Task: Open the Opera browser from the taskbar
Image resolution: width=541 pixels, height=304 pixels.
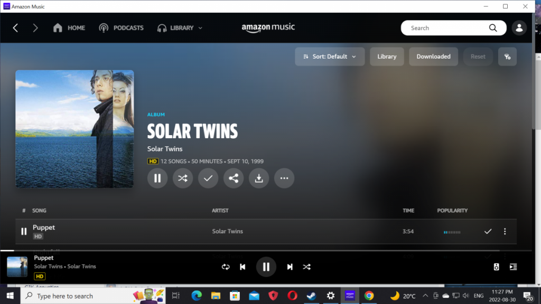Action: point(292,296)
